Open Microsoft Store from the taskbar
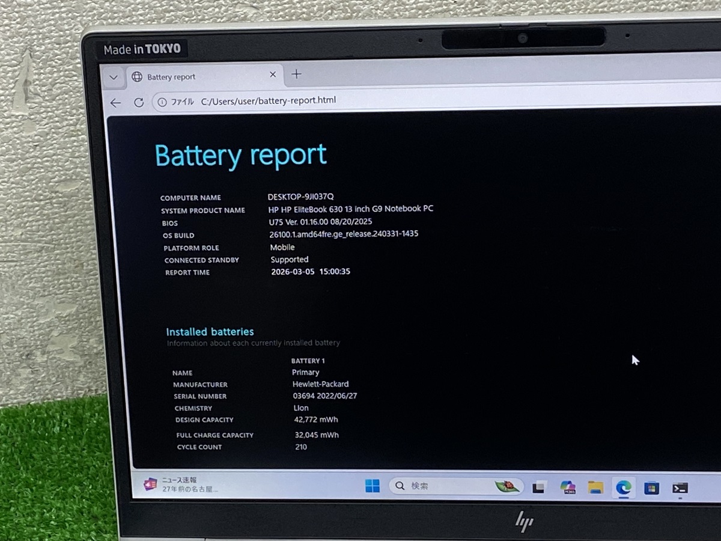Screen dimensions: 721x541 651,488
